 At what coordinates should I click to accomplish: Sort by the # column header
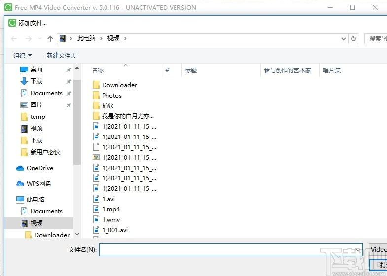[167, 70]
